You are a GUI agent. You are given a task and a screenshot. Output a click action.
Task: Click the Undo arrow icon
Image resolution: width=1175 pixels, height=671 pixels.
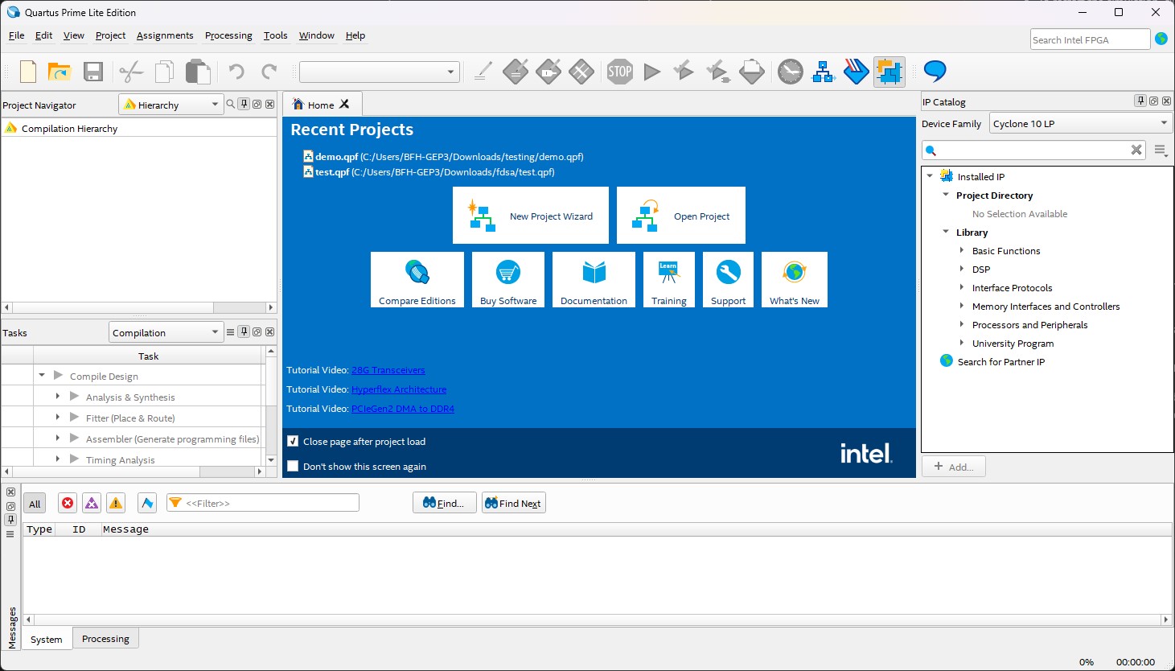click(x=236, y=72)
